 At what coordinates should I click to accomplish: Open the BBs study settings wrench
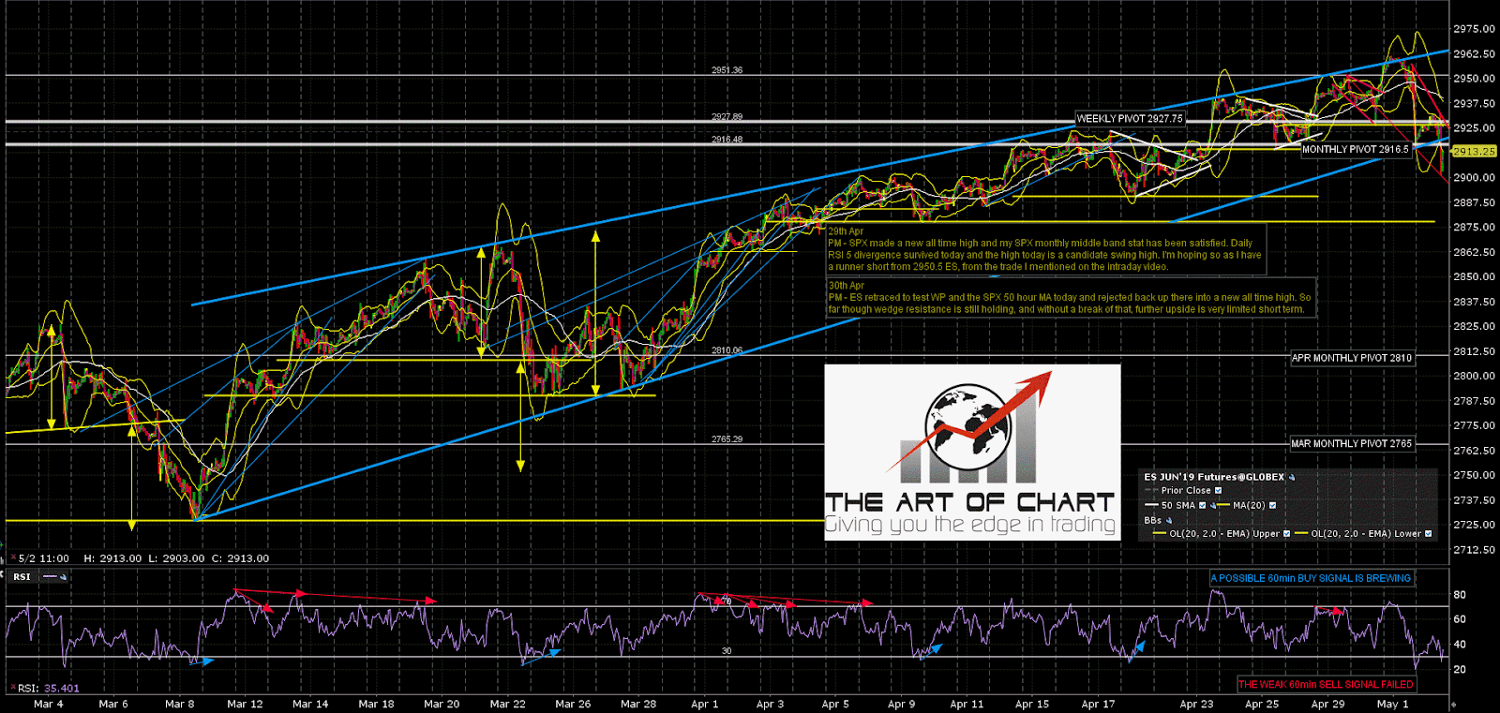(x=1169, y=520)
